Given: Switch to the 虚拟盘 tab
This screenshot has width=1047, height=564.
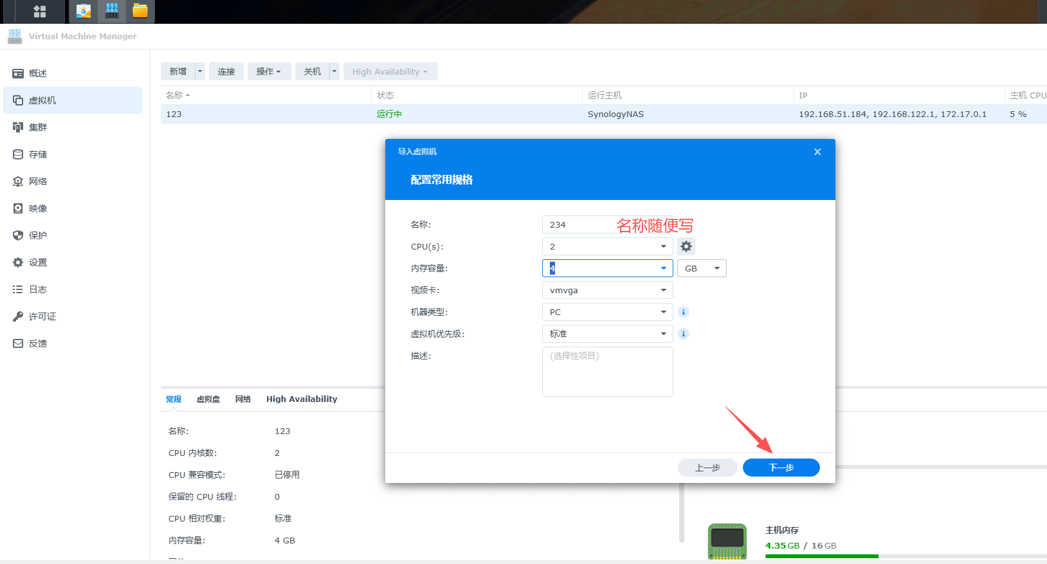Looking at the screenshot, I should point(208,399).
